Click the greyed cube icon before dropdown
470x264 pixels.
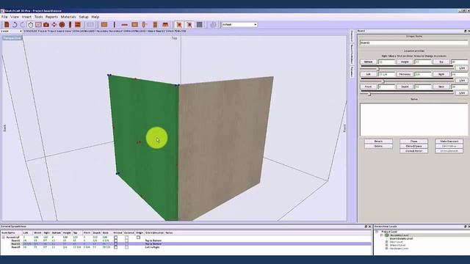(213, 25)
